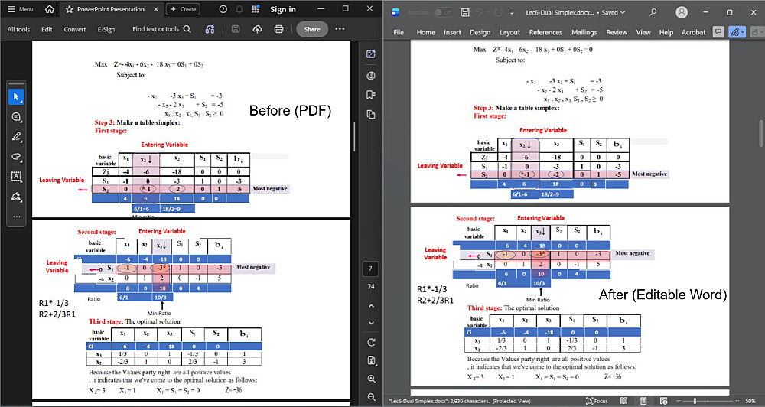This screenshot has height=407, width=765.
Task: Star the PowerPoint Presentation tab
Action: coord(70,9)
